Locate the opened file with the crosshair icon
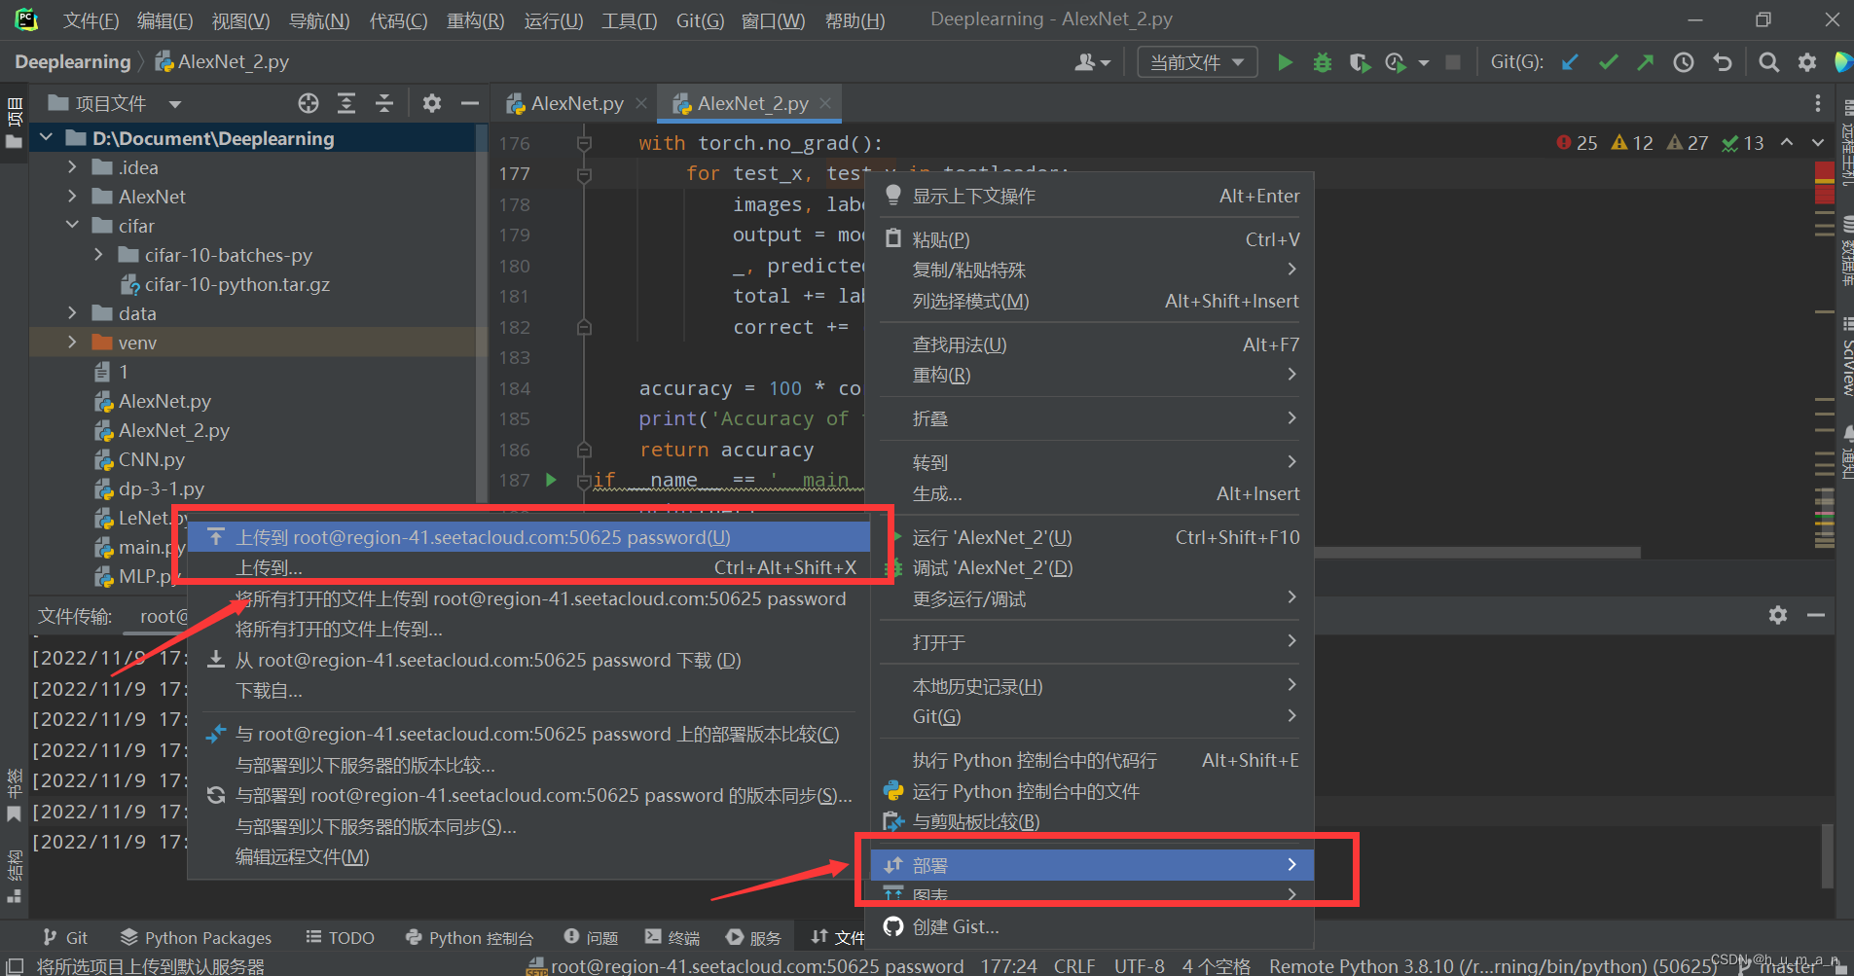This screenshot has width=1854, height=976. tap(309, 103)
